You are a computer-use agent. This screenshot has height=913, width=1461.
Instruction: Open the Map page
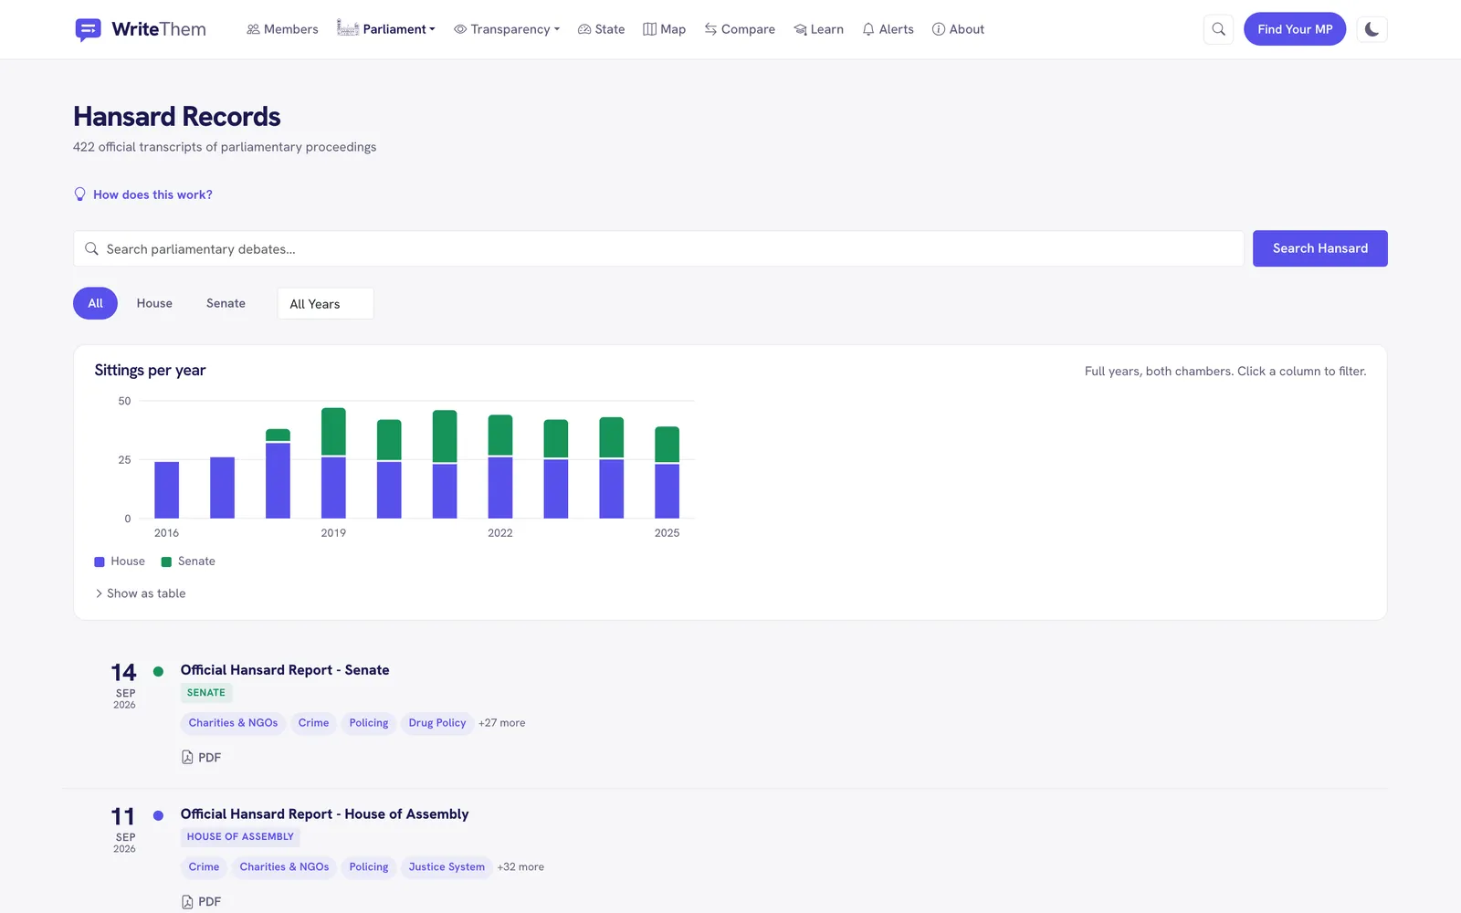[x=664, y=29]
